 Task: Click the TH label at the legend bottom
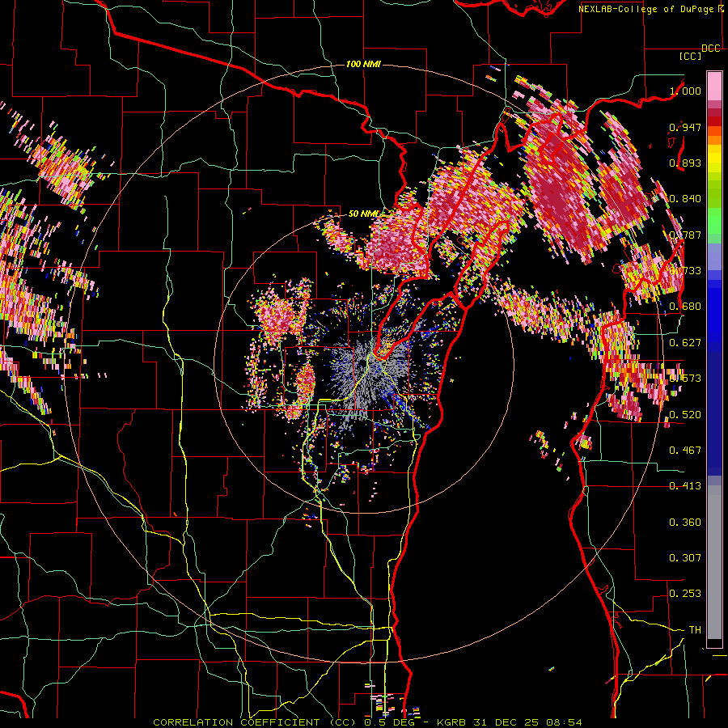pos(695,630)
